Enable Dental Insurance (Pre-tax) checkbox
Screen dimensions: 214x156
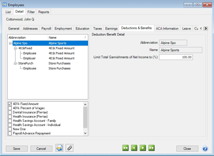tap(10, 112)
